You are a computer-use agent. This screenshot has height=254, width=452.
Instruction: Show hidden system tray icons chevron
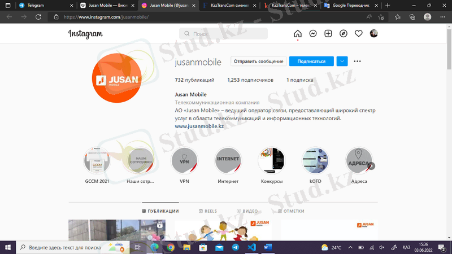click(x=350, y=247)
